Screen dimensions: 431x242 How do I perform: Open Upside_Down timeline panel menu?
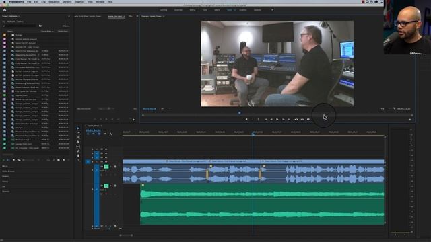point(102,126)
